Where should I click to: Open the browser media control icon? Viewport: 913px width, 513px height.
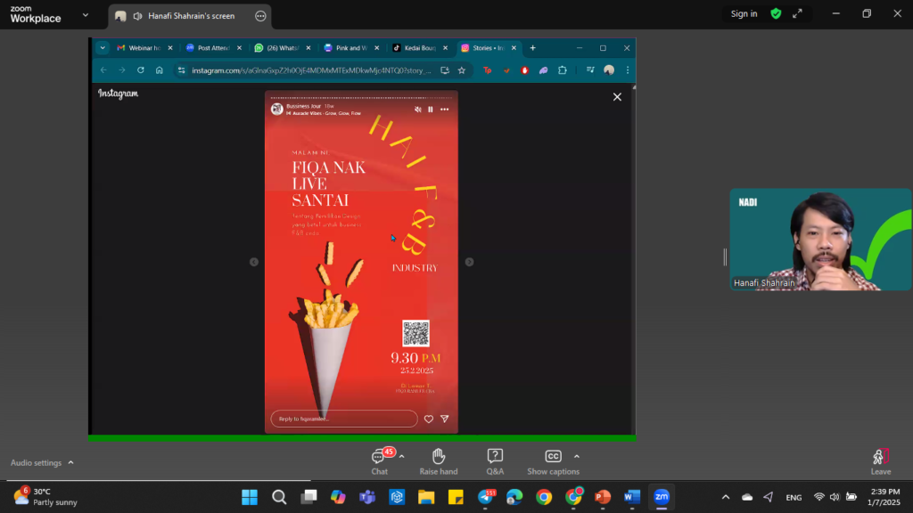(590, 70)
